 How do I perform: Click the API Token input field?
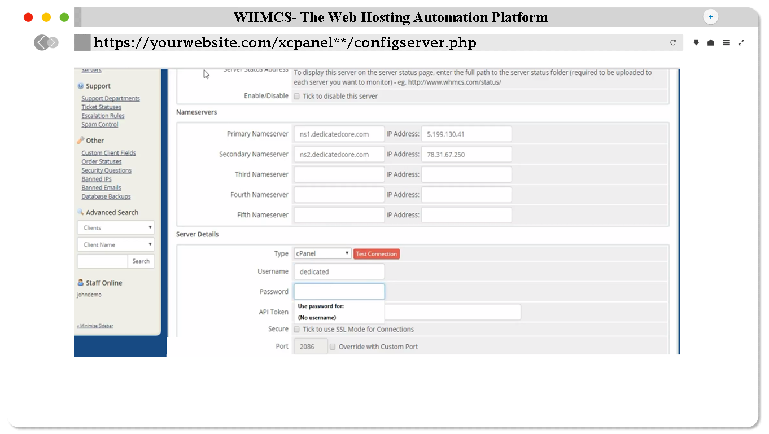point(452,312)
